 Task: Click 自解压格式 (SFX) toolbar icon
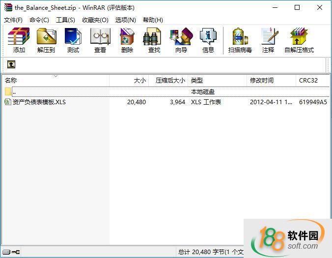(x=299, y=40)
